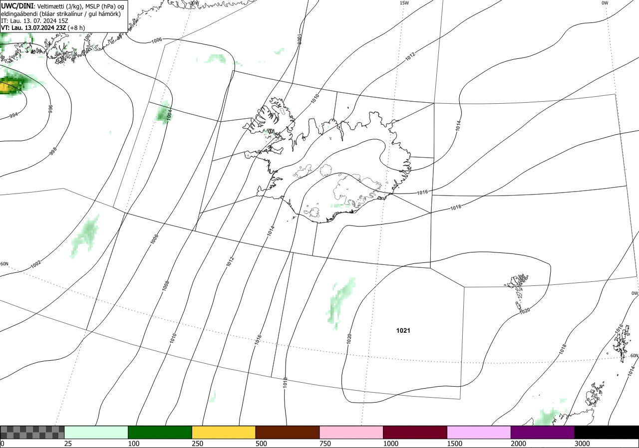Screen dimensions: 639x448
Task: Select the yellow 250–500 legend swatch
Action: (x=224, y=432)
